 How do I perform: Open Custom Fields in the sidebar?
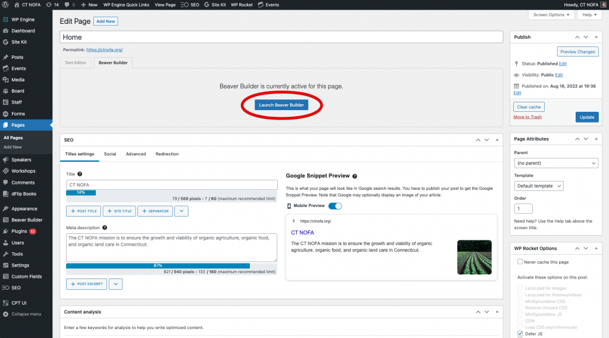coord(26,277)
